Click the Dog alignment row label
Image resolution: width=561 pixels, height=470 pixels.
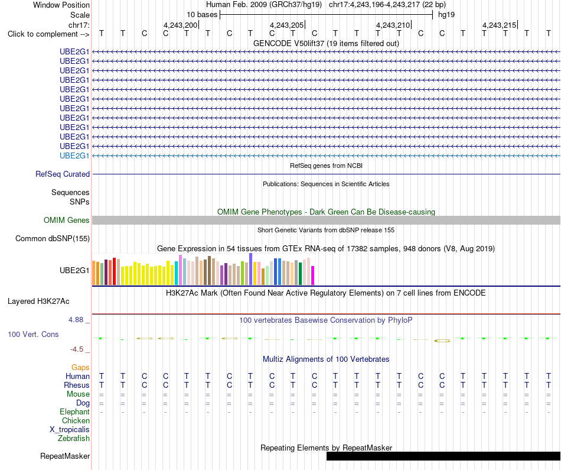click(x=83, y=403)
